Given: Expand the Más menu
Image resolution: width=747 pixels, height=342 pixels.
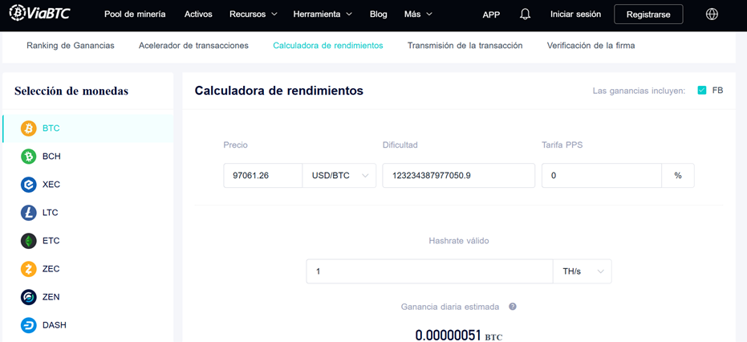Looking at the screenshot, I should coord(418,14).
